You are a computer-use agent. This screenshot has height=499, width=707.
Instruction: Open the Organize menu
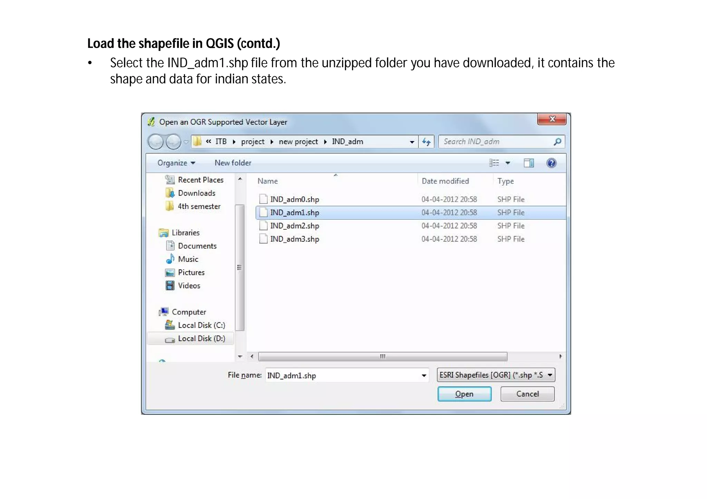point(176,163)
